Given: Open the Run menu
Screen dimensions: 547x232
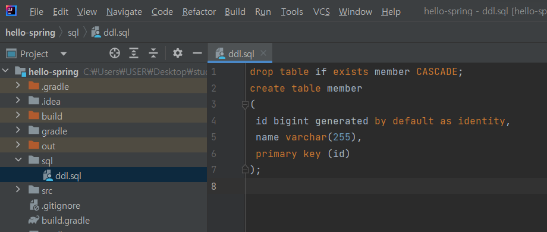Looking at the screenshot, I should [x=263, y=12].
